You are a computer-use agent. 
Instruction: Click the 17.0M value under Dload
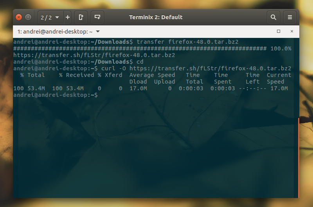138,88
